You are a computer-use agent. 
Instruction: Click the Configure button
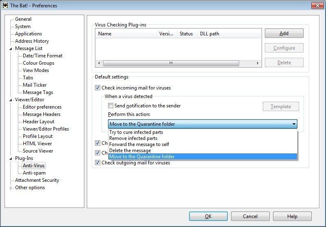[x=284, y=48]
